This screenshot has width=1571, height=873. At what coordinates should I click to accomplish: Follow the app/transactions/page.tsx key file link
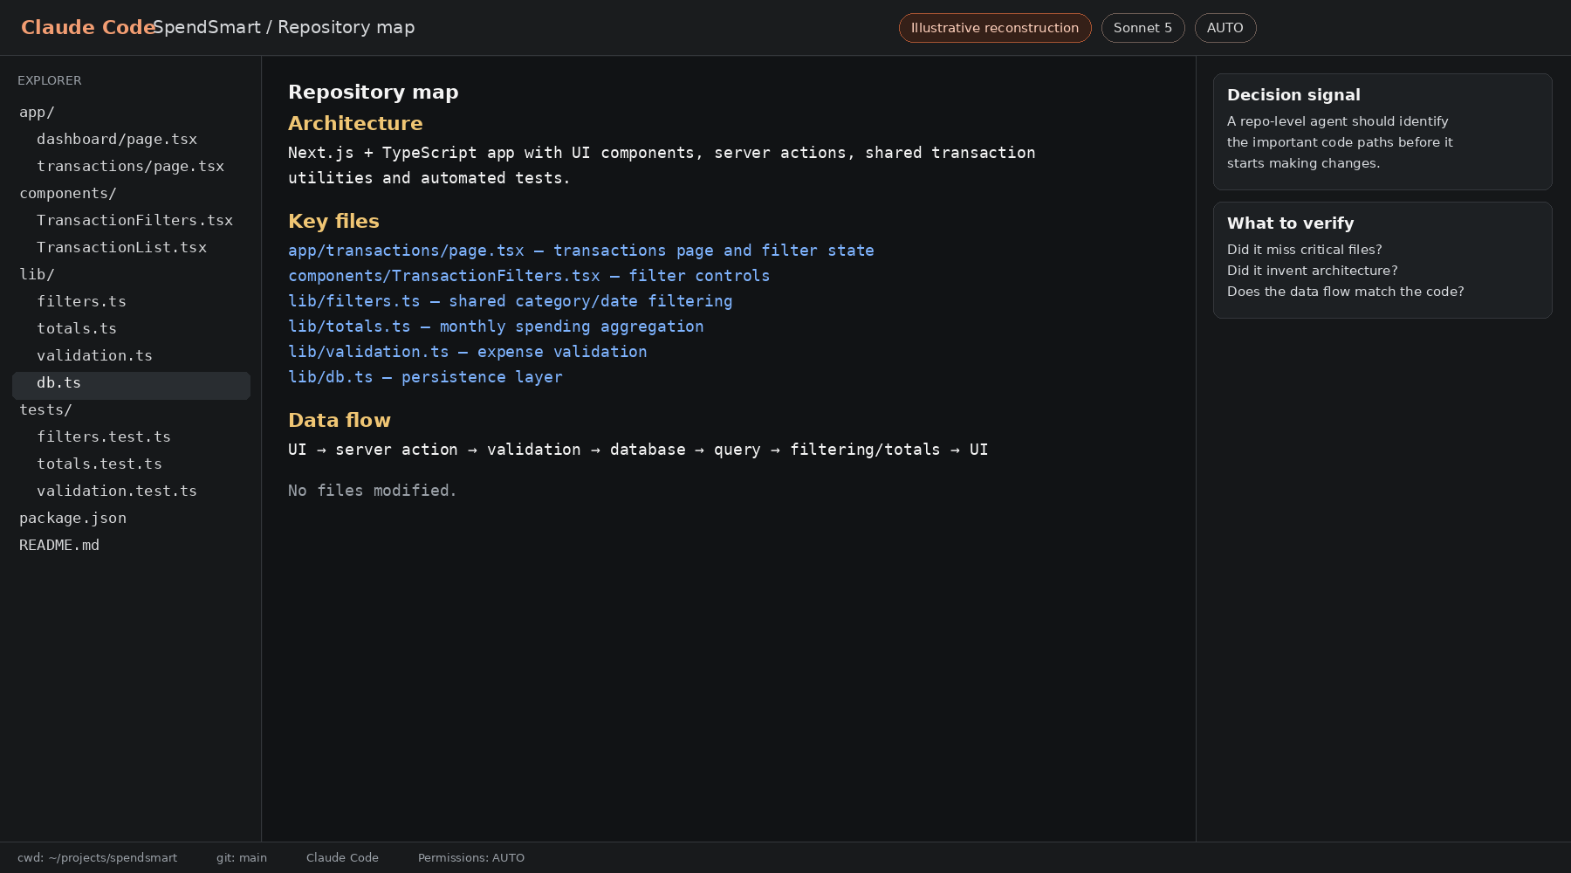point(581,251)
